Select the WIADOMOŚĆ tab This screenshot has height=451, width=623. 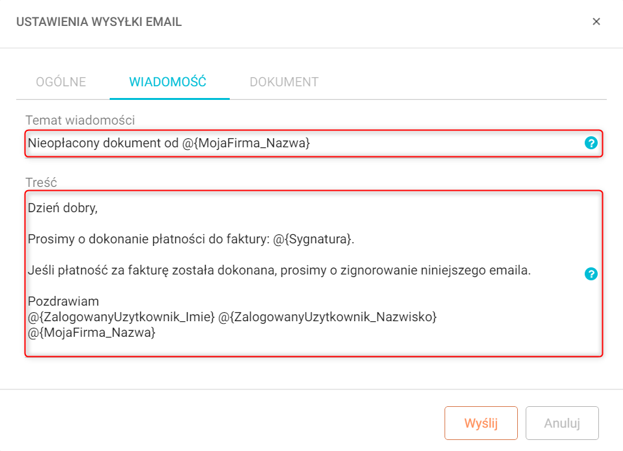click(167, 82)
